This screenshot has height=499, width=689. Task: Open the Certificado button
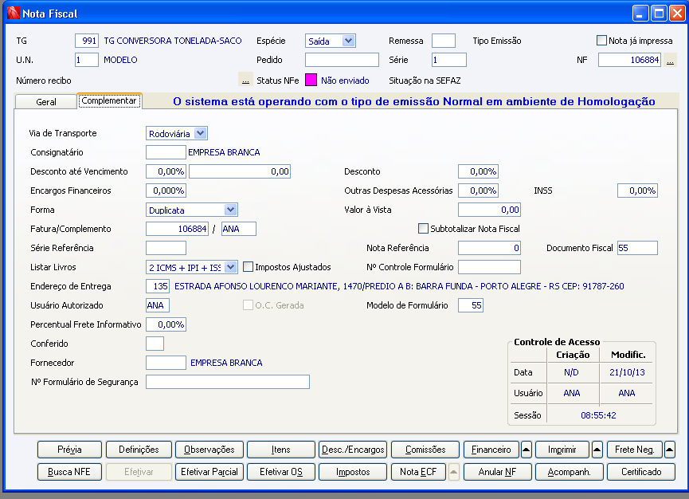[x=641, y=472]
